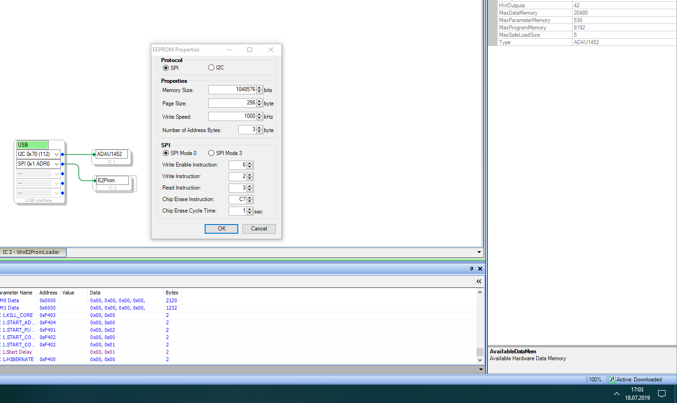This screenshot has width=677, height=403.
Task: Collapse the panel with double chevron
Action: pos(479,281)
